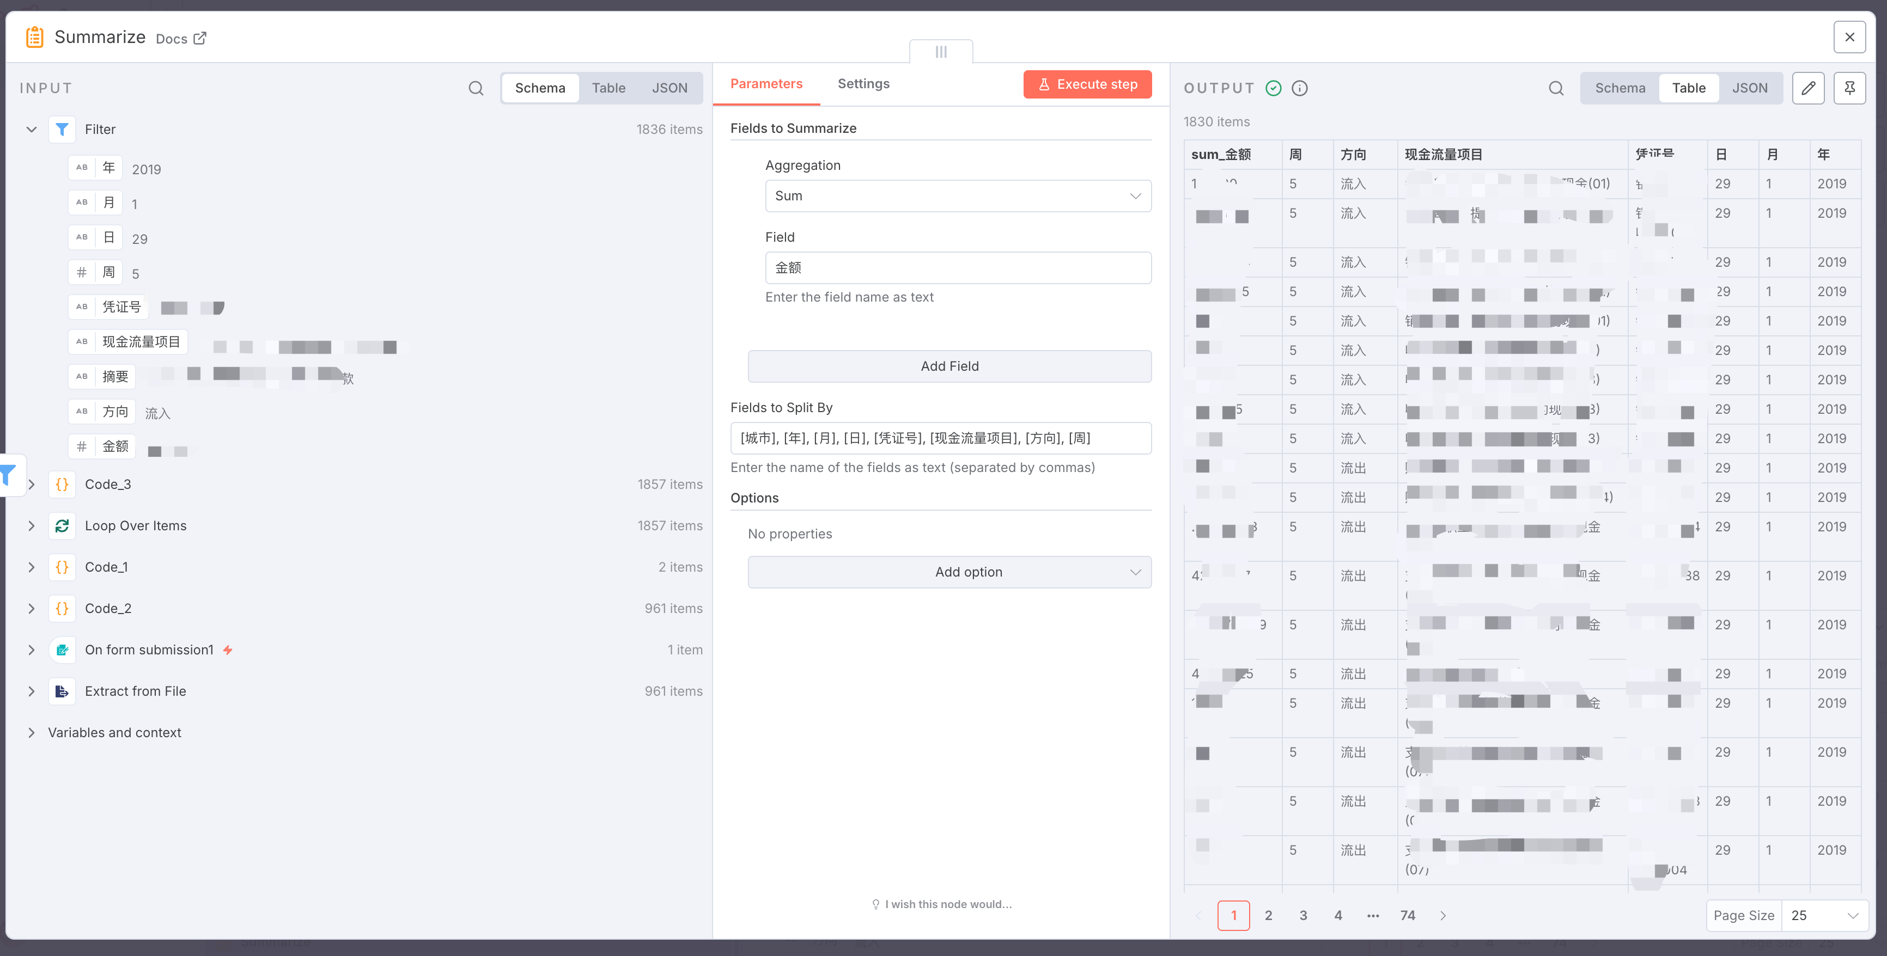The image size is (1887, 956).
Task: Collapse the Filter node tree
Action: point(32,130)
